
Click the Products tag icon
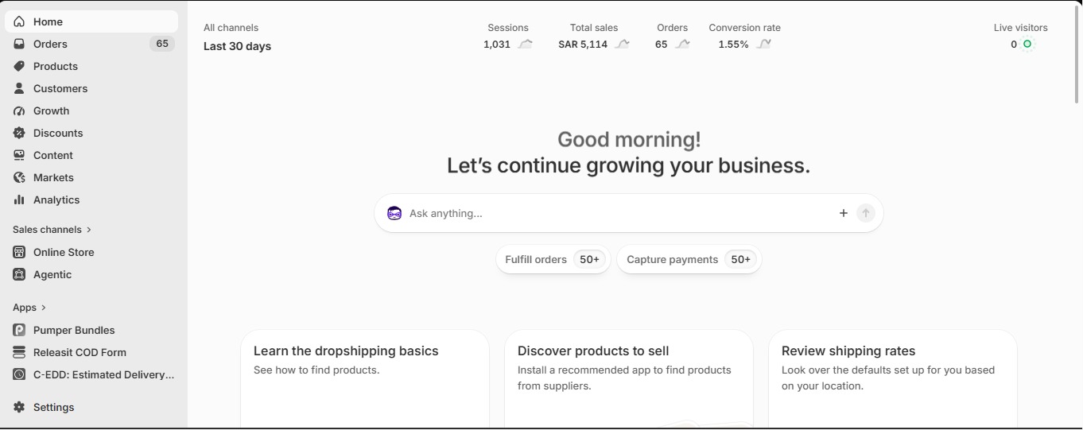click(x=19, y=66)
